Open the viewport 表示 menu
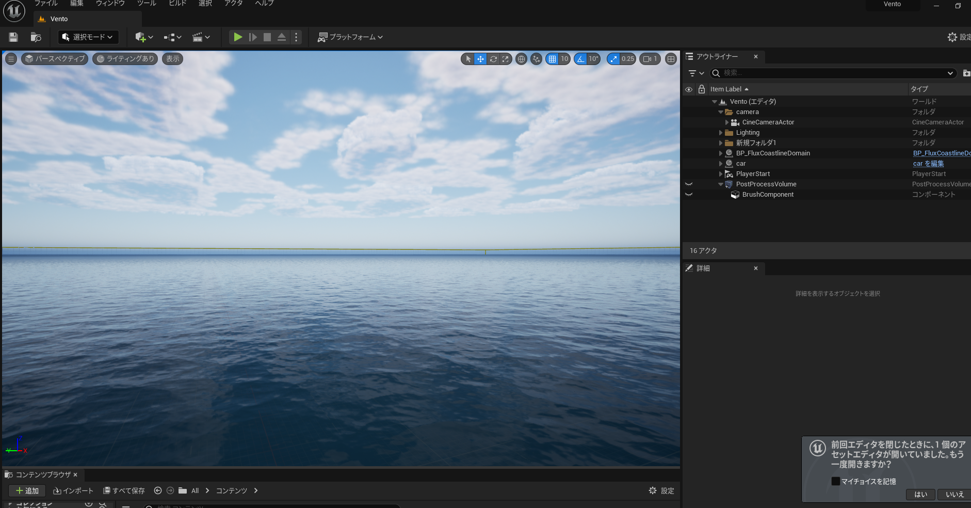The height and width of the screenshot is (508, 971). coord(173,59)
